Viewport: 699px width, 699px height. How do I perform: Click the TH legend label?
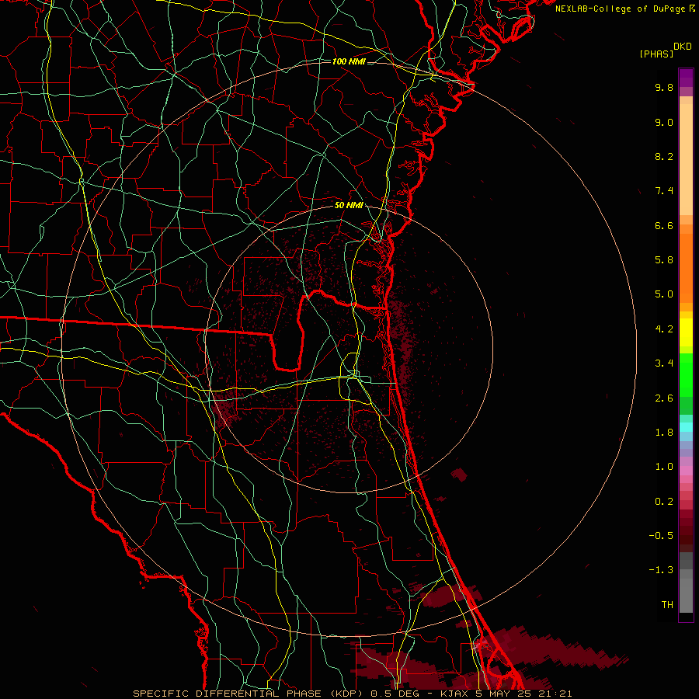[667, 605]
